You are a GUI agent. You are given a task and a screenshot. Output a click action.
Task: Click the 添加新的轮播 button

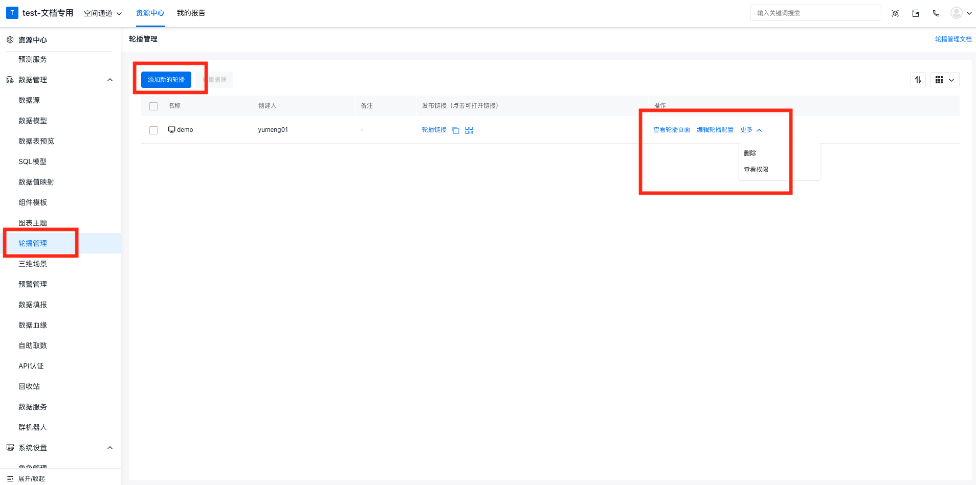pyautogui.click(x=166, y=80)
